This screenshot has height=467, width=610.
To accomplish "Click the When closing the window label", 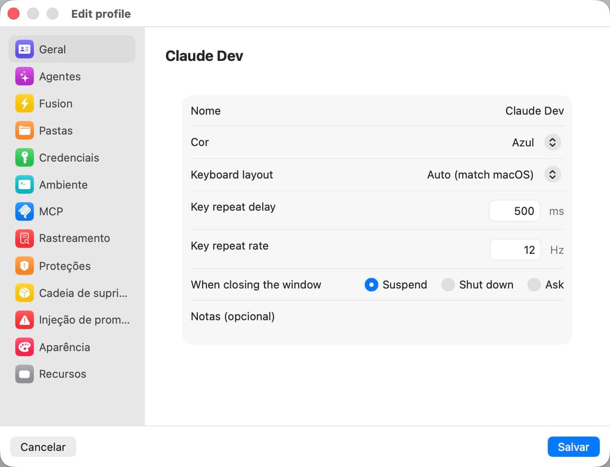I will 256,285.
